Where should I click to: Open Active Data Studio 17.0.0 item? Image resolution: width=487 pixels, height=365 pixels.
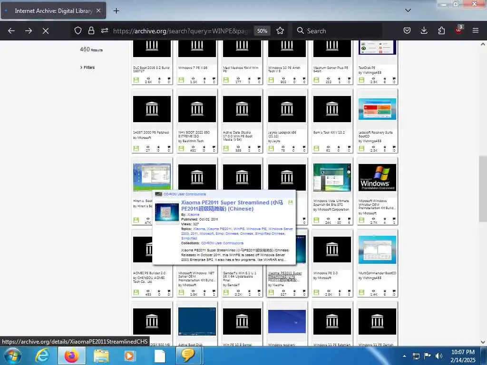(238, 136)
